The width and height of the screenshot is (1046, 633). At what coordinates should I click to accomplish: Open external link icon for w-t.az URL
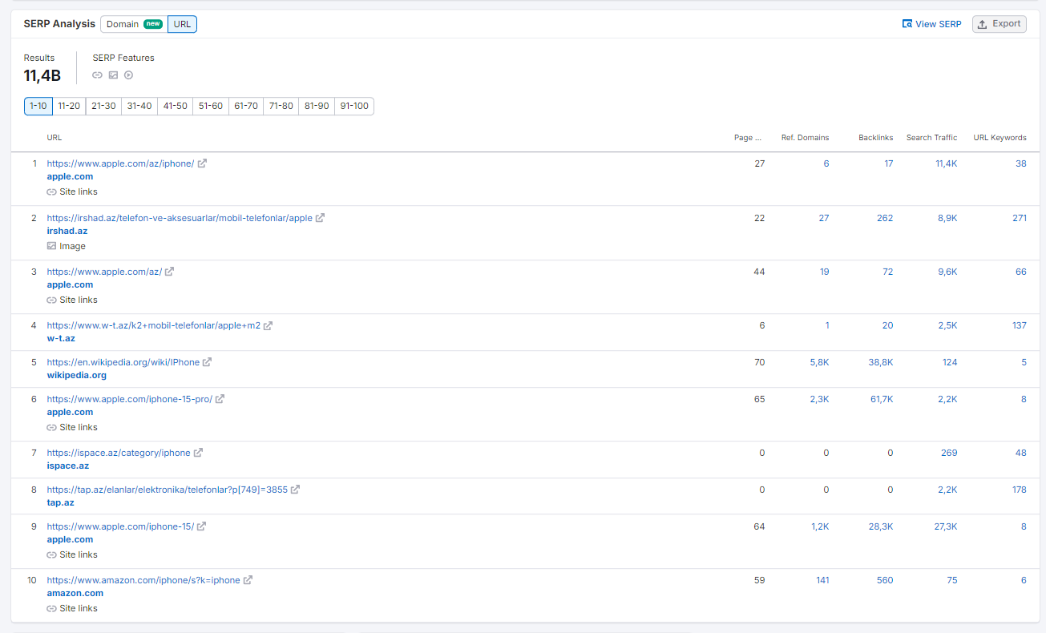click(268, 325)
